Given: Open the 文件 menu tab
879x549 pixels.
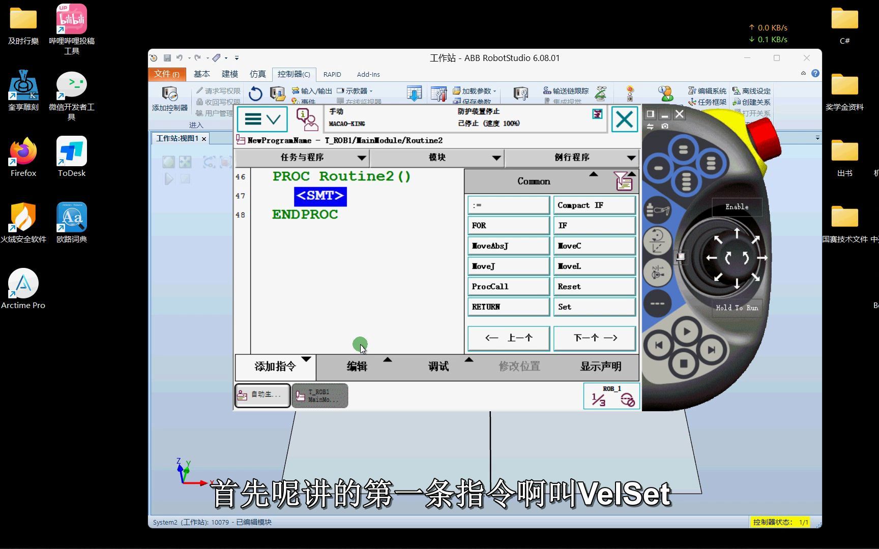Looking at the screenshot, I should (167, 74).
